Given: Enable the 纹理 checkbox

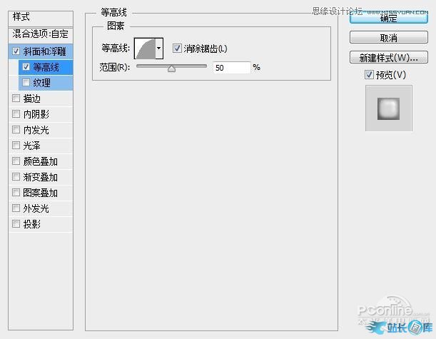Looking at the screenshot, I should point(26,83).
